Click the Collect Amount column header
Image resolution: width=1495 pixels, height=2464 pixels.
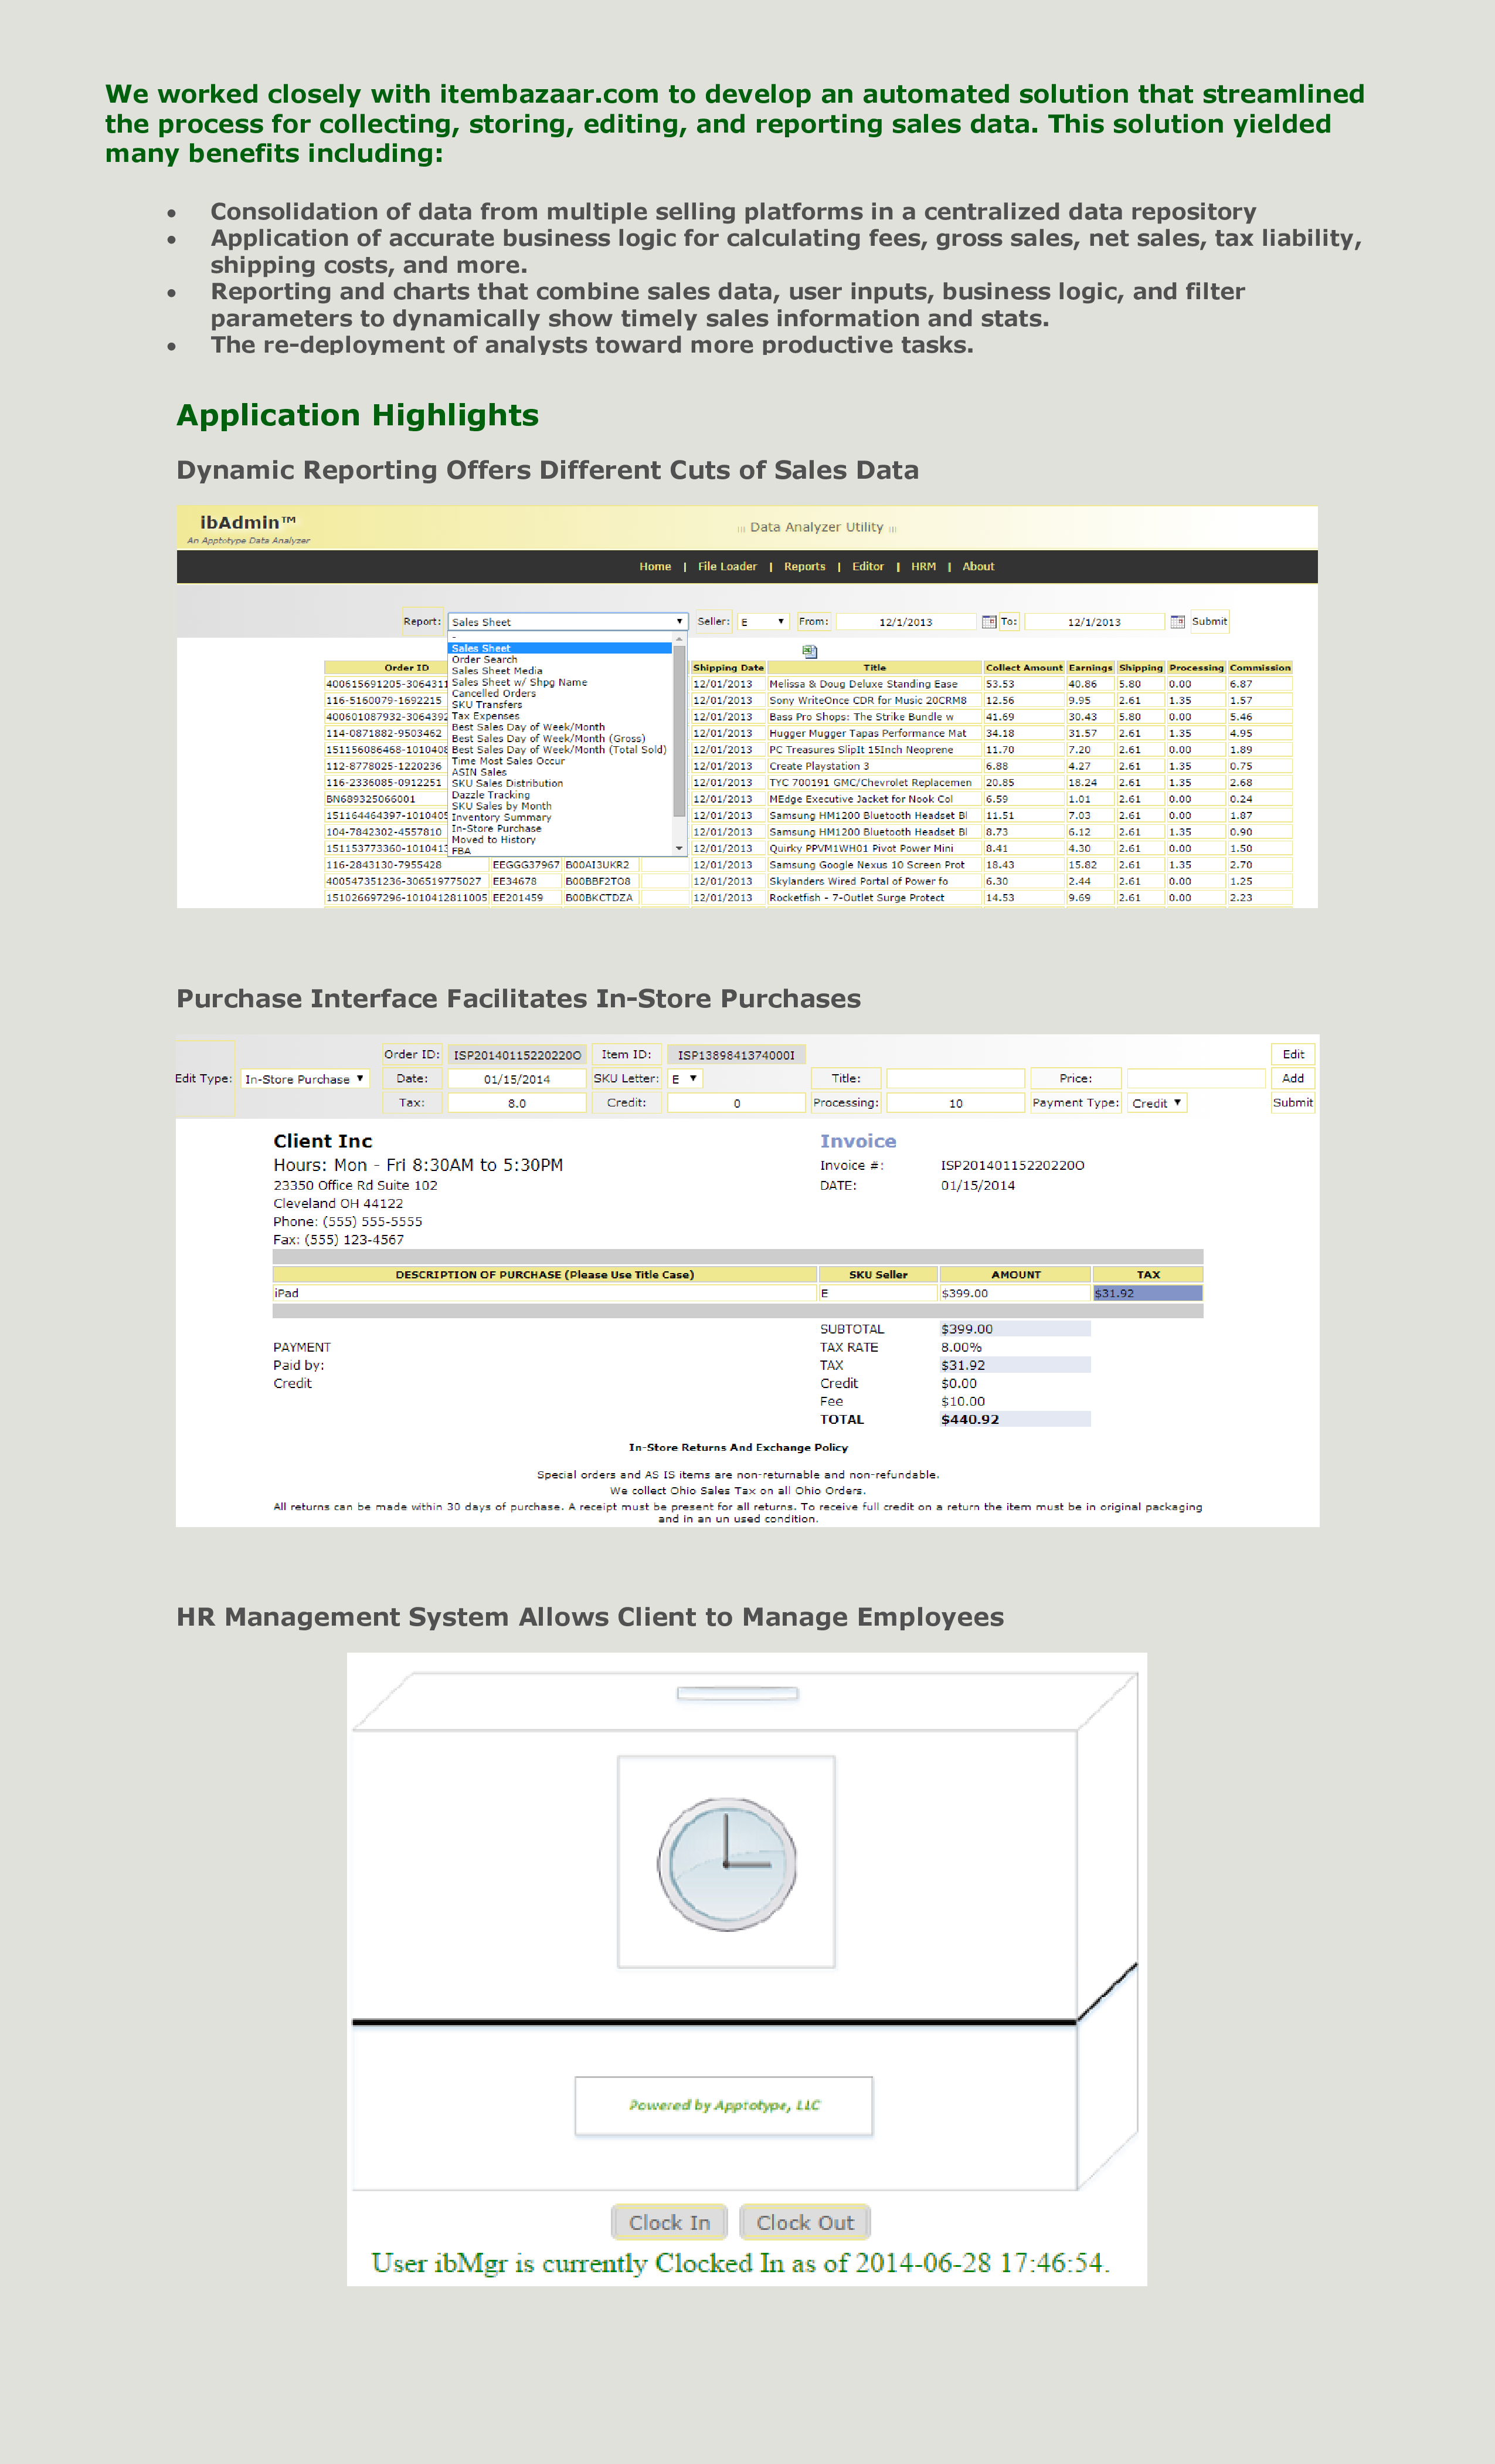click(x=1024, y=668)
